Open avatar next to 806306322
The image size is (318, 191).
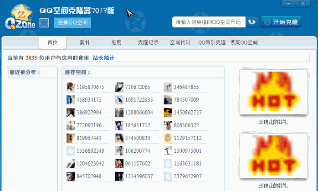168,125
